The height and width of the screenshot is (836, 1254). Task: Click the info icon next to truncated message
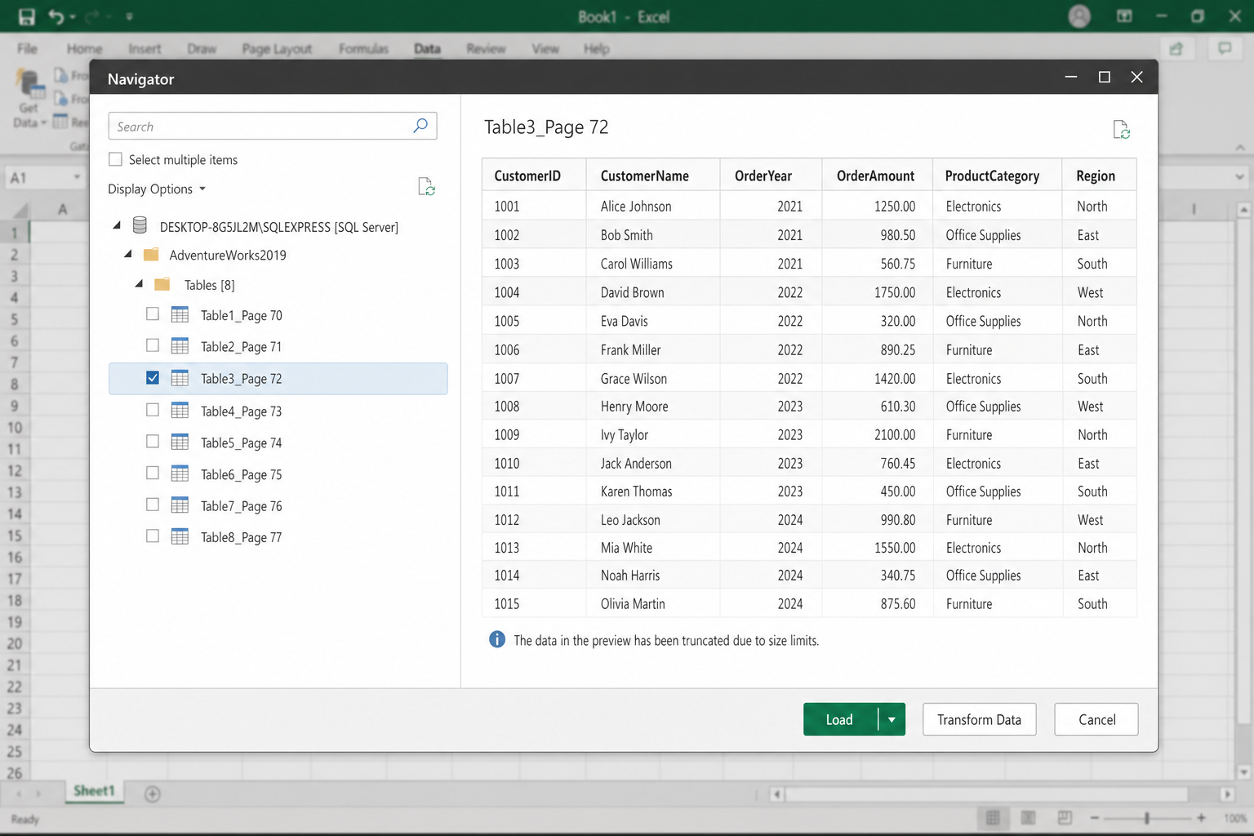(497, 639)
